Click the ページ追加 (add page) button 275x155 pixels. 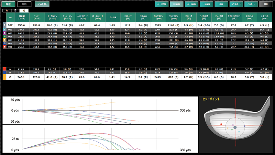pos(161,4)
